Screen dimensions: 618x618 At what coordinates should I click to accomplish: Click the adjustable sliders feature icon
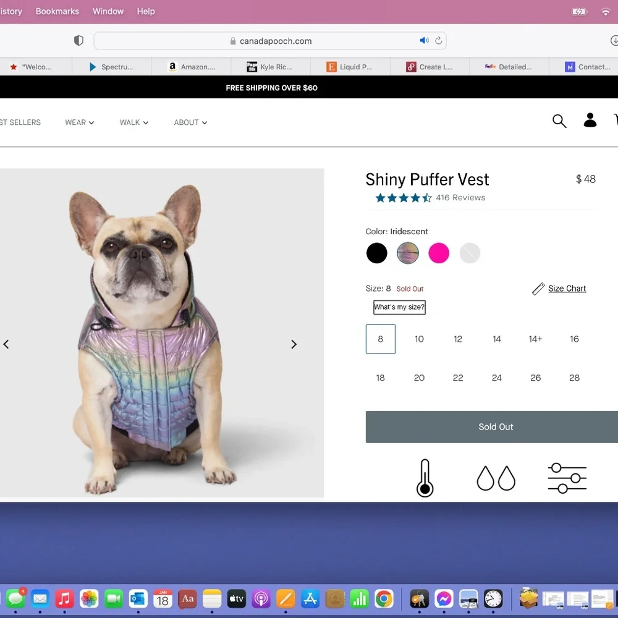point(567,478)
